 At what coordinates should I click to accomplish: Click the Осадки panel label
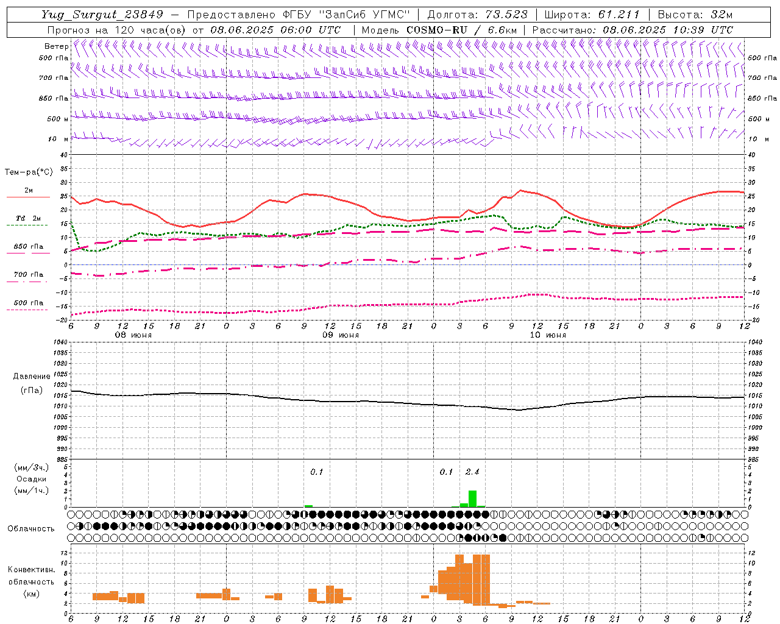coord(32,479)
